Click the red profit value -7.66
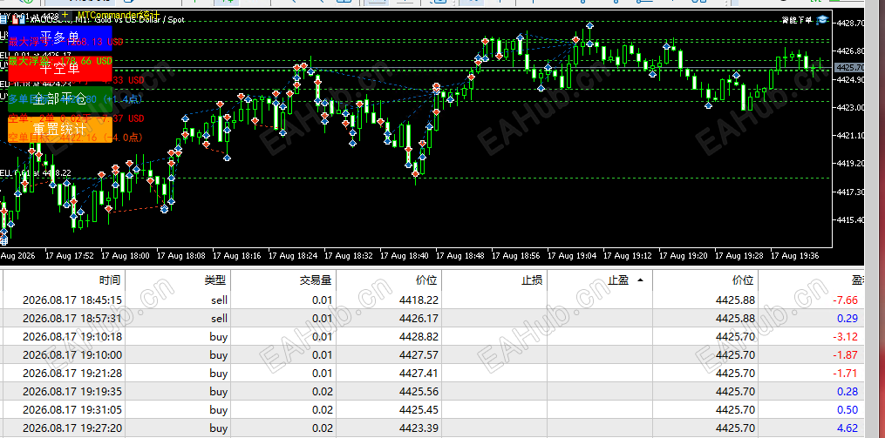The image size is (885, 438). (845, 300)
